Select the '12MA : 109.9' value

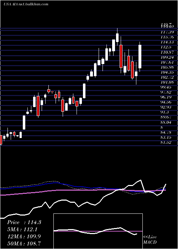(24, 236)
